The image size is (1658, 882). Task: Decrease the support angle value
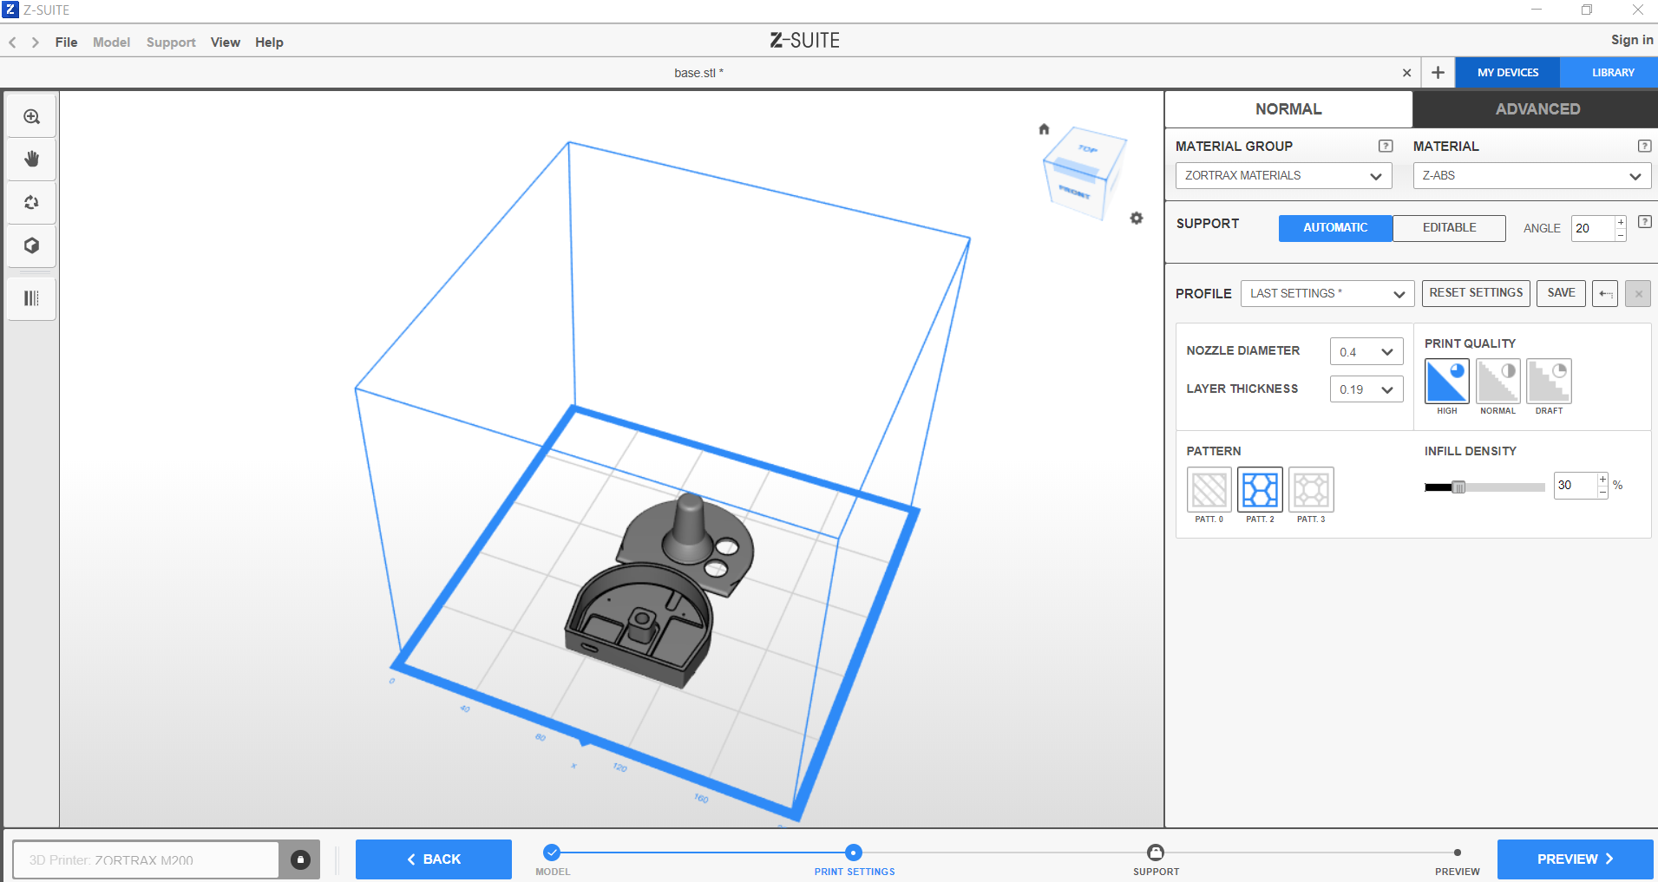pyautogui.click(x=1620, y=235)
